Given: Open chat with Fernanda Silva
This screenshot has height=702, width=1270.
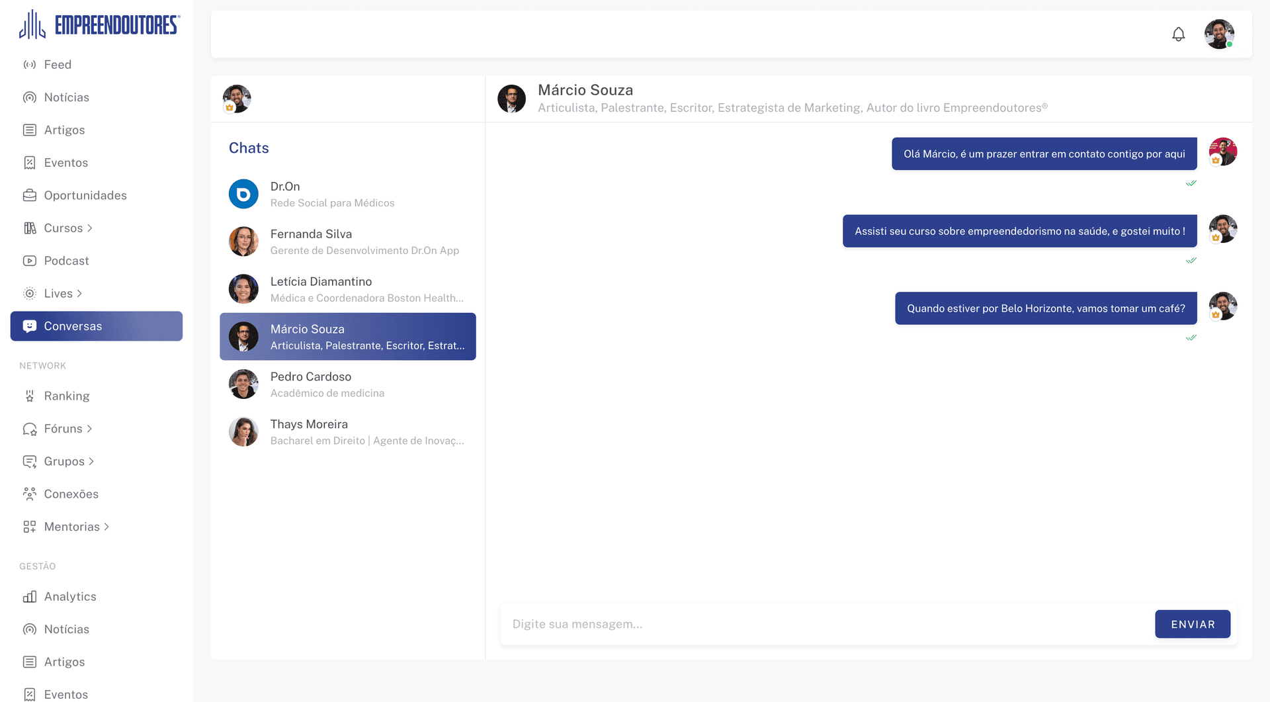Looking at the screenshot, I should tap(347, 242).
